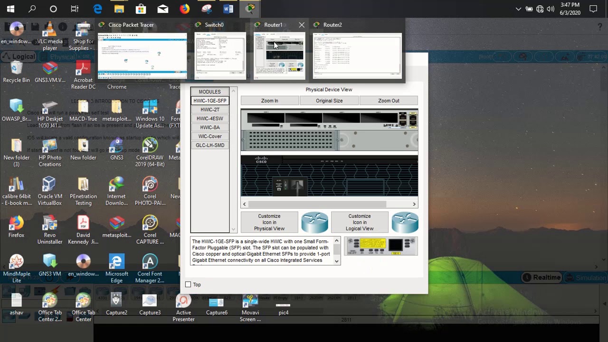Select the HWIC-1GE-SFP module

[210, 101]
